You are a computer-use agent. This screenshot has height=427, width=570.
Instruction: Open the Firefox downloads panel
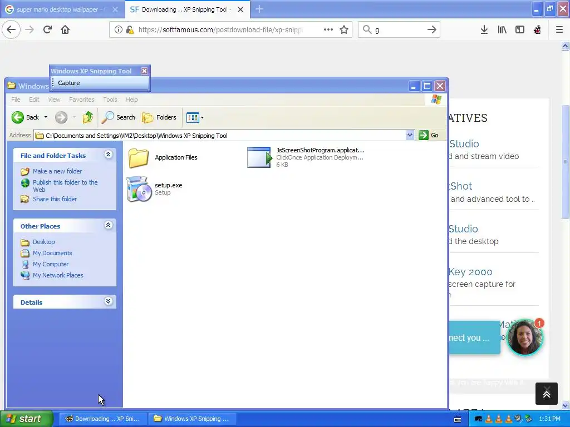[x=484, y=29]
